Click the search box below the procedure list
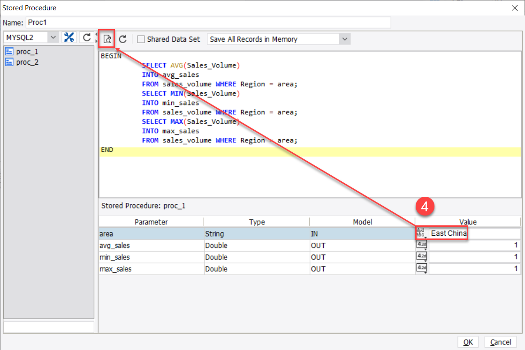525x350 pixels. (x=49, y=327)
